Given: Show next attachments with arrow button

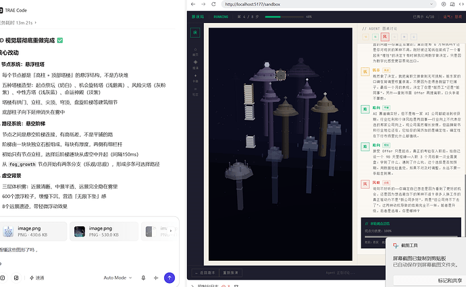Looking at the screenshot, I should click(x=171, y=230).
